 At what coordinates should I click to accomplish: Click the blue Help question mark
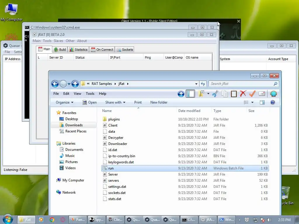[273, 102]
